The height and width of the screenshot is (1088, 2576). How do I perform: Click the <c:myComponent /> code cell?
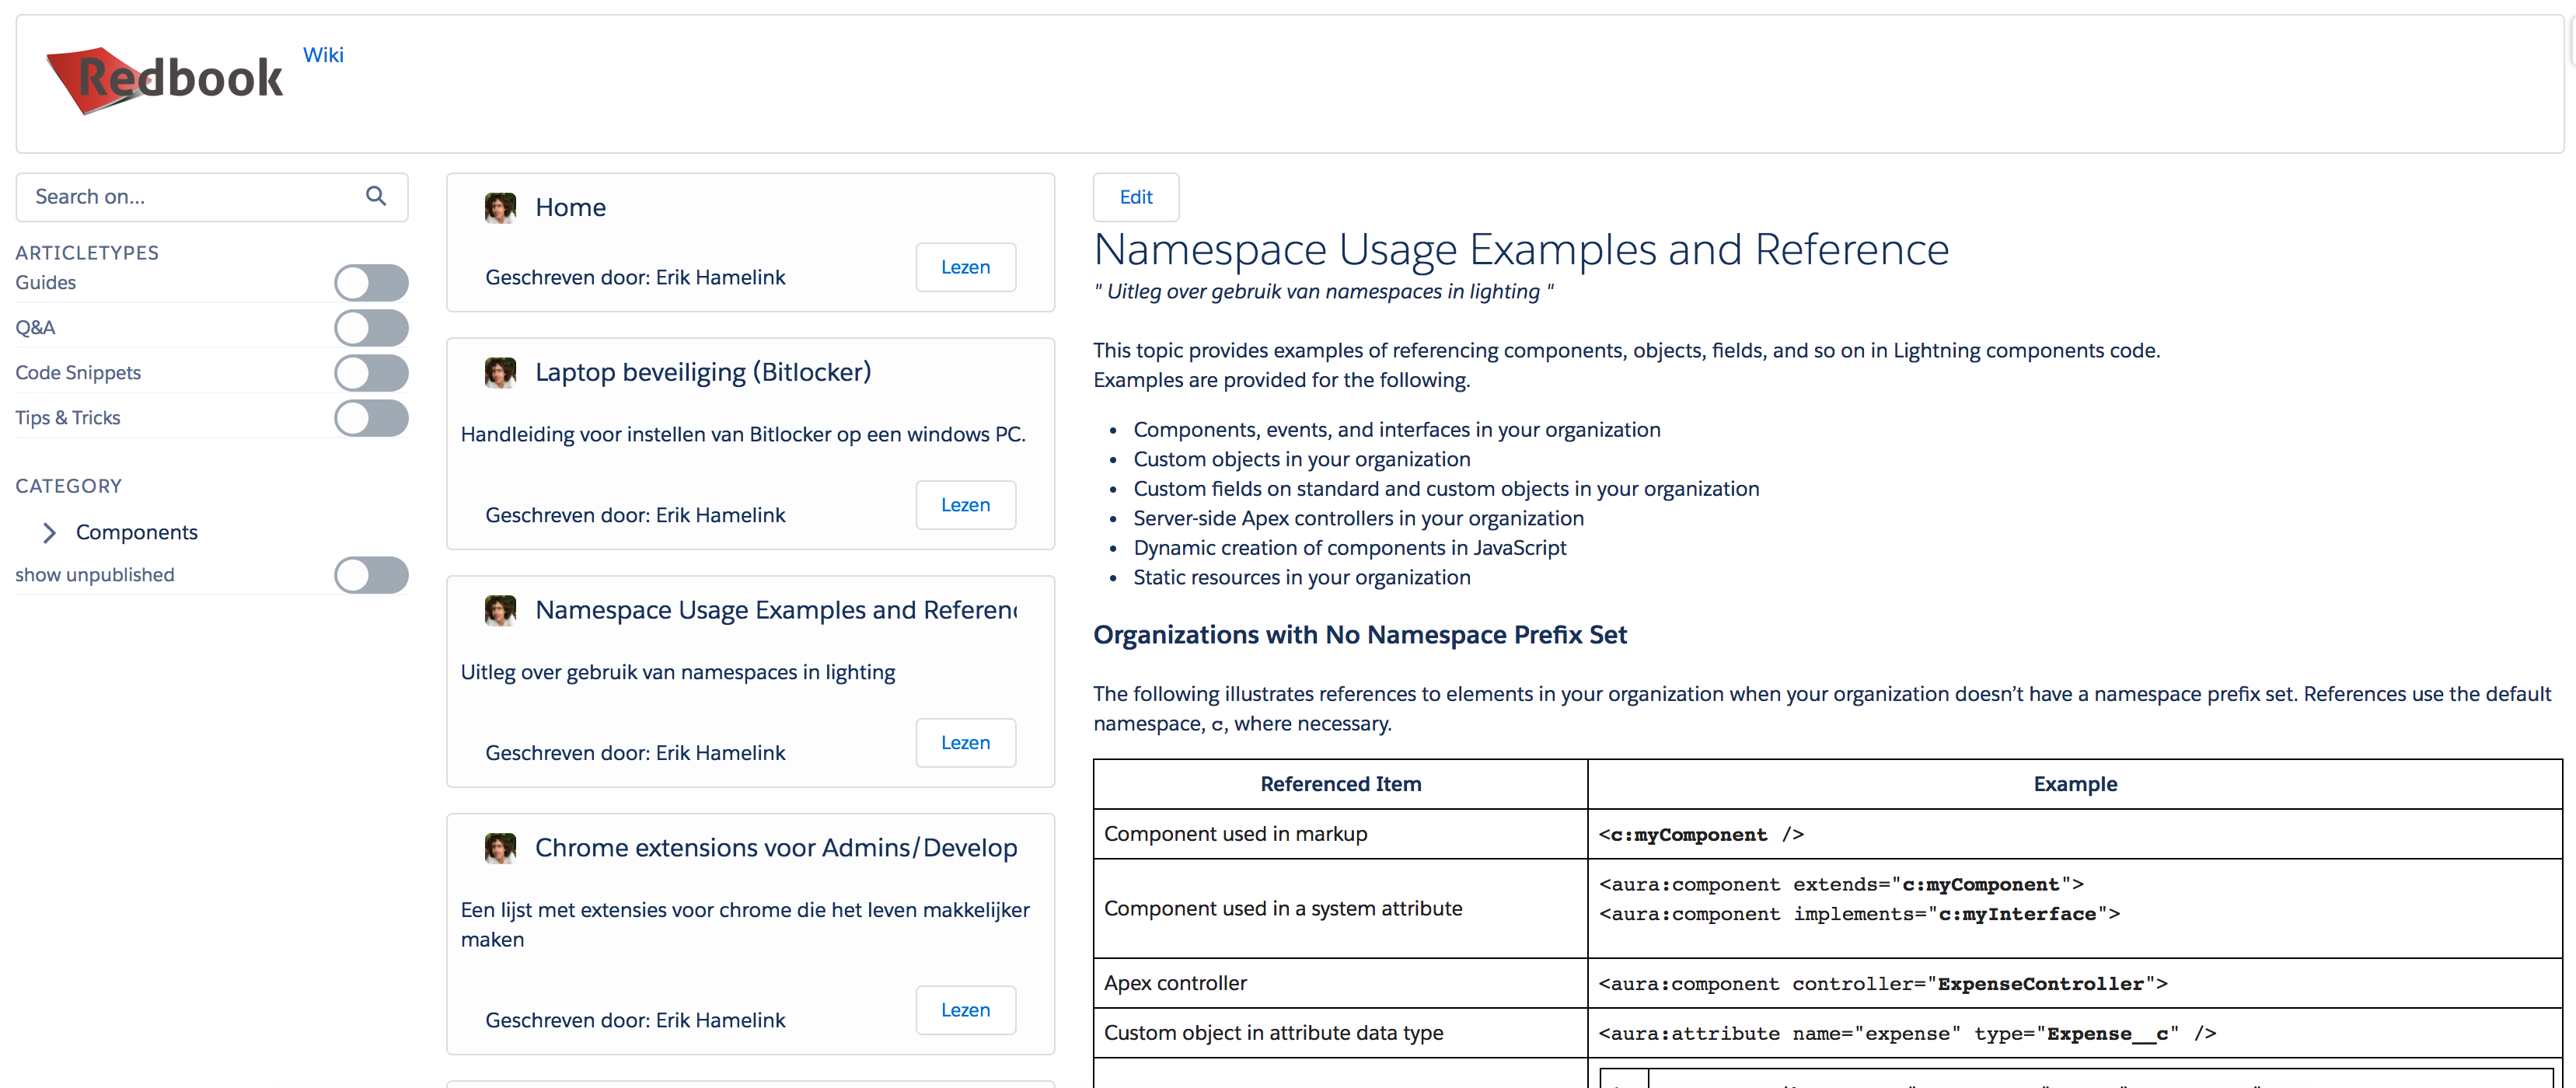click(2075, 834)
